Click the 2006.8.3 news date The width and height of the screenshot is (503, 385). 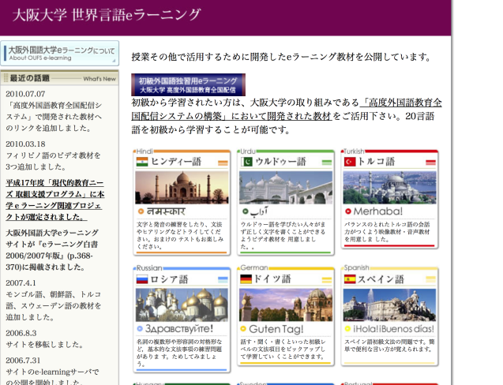pos(21,333)
